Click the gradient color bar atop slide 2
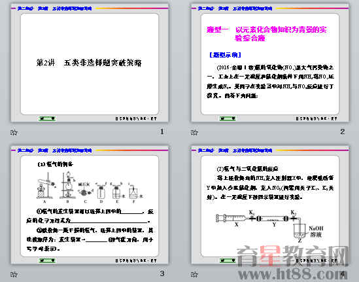Image resolution: width=359 pixels, height=282 pixels. point(313,9)
